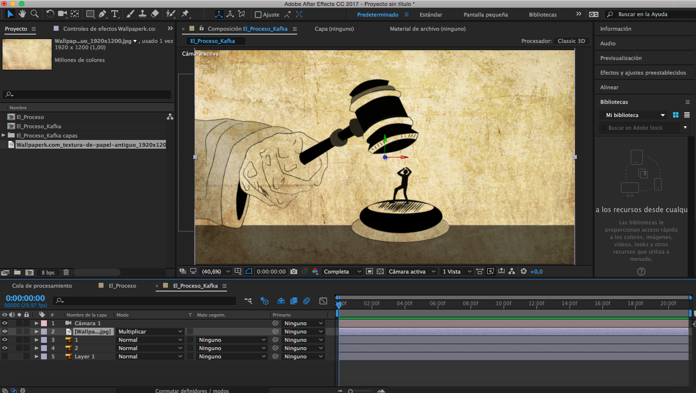
Task: Enable the Ajuste snapping checkbox
Action: [258, 15]
